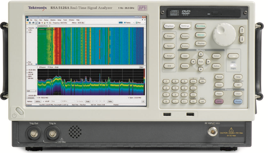Screen dimensions: 268x153
Task: Open the View menu
Action: coord(36,20)
